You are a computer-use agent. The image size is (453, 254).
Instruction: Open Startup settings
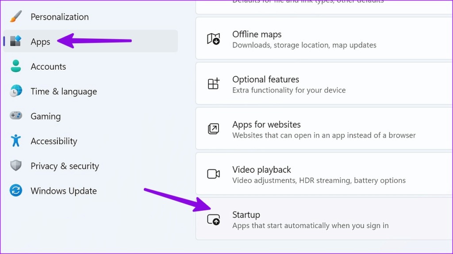click(310, 219)
